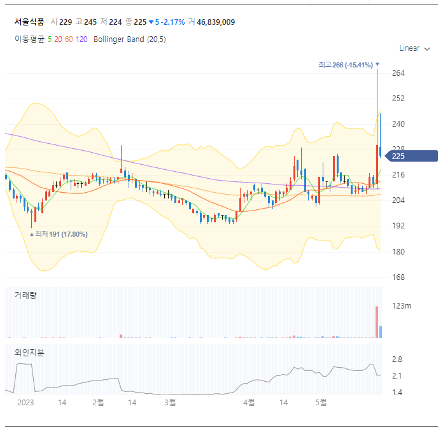Click the 서울식품 stock name
This screenshot has height=432, width=443.
29,22
